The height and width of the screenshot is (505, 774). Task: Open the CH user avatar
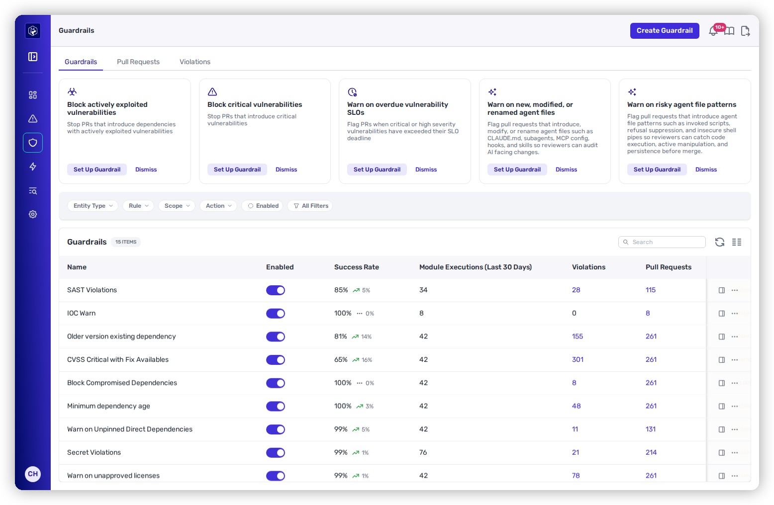[33, 474]
